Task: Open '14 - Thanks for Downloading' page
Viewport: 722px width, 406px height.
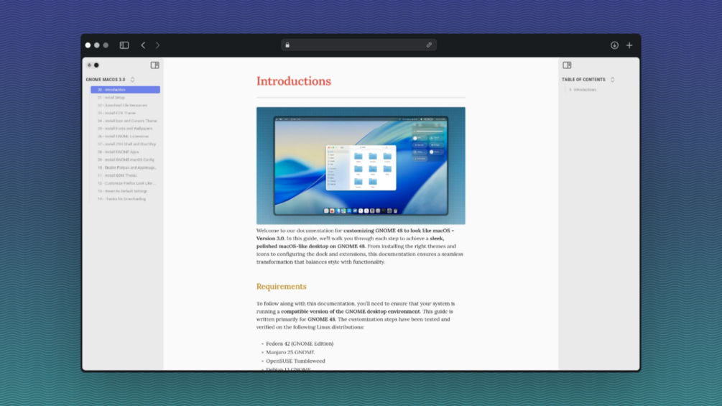Action: [x=121, y=199]
